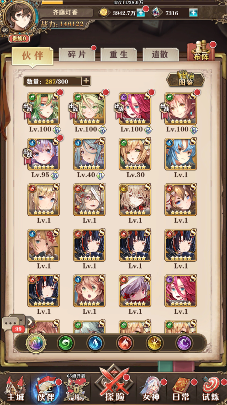Select the red fire element filter

pos(125,343)
